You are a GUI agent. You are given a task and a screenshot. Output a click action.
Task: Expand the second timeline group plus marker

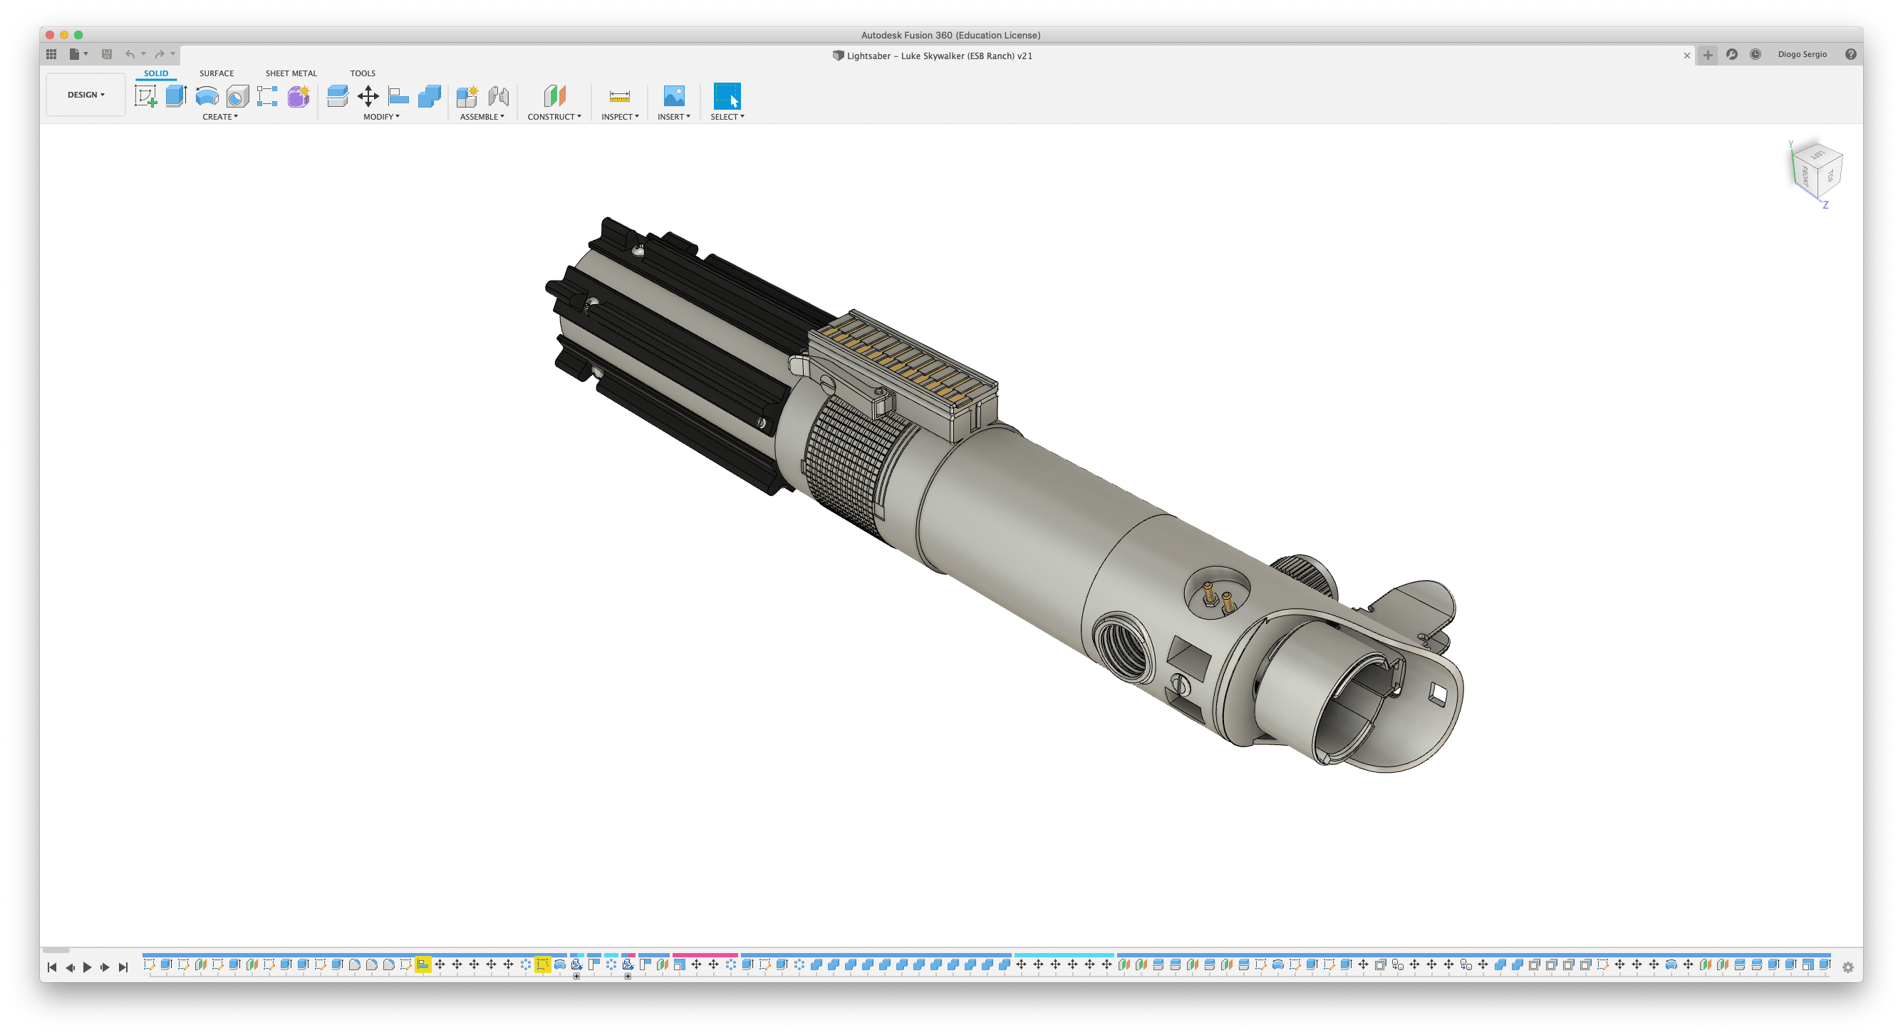(x=627, y=977)
